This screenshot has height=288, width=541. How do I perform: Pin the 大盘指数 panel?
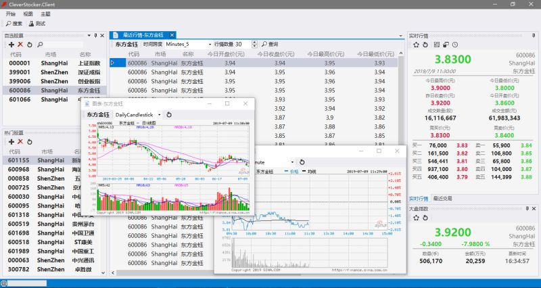(527, 209)
